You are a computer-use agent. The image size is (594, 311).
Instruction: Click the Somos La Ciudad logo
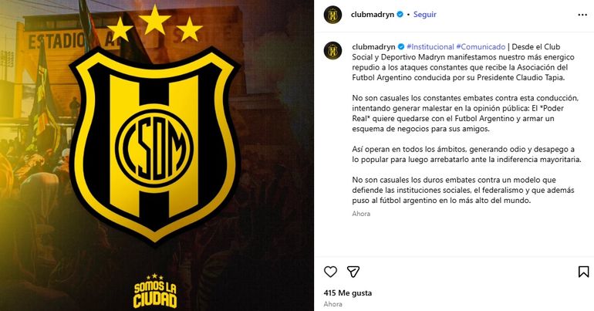pos(155,291)
